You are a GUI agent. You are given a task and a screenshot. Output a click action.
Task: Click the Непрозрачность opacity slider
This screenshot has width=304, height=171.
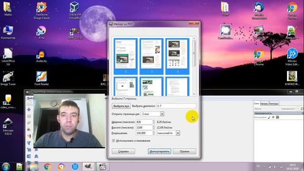(x=279, y=113)
